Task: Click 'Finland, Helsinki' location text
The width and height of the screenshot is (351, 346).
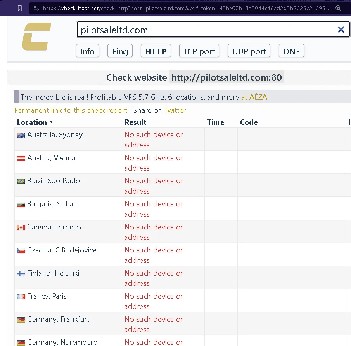Action: (53, 273)
